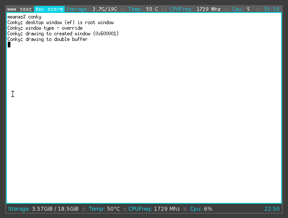Click the 'drawing to created window (0x600001)' line
The width and height of the screenshot is (288, 218).
pos(63,34)
